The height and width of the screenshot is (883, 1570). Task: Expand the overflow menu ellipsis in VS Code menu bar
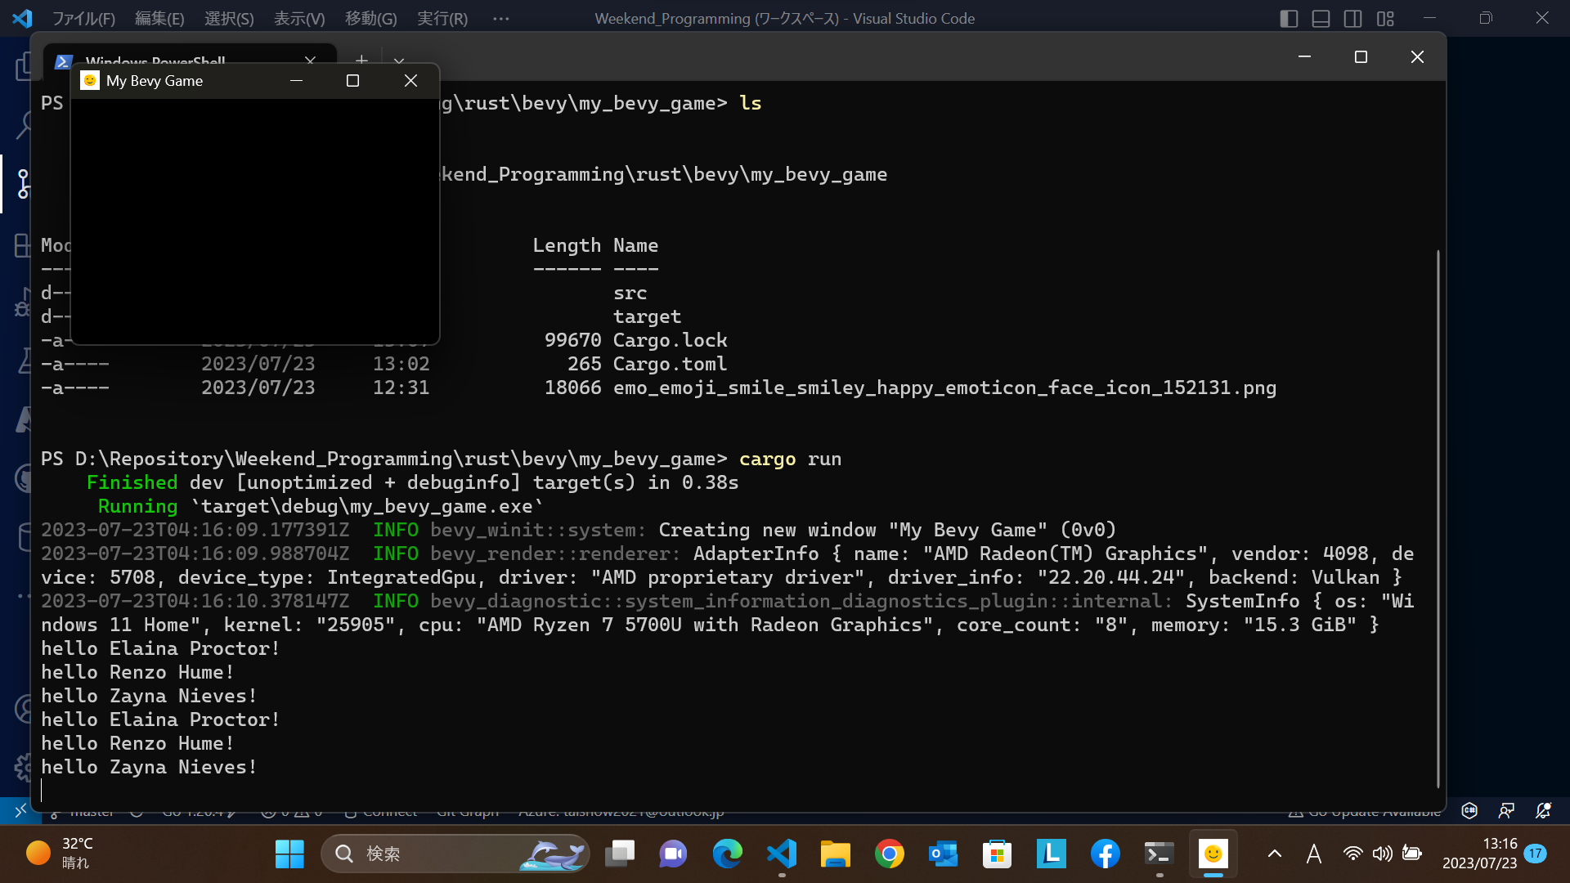tap(501, 18)
